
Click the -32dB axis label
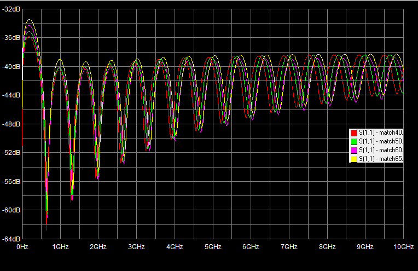click(x=11, y=9)
